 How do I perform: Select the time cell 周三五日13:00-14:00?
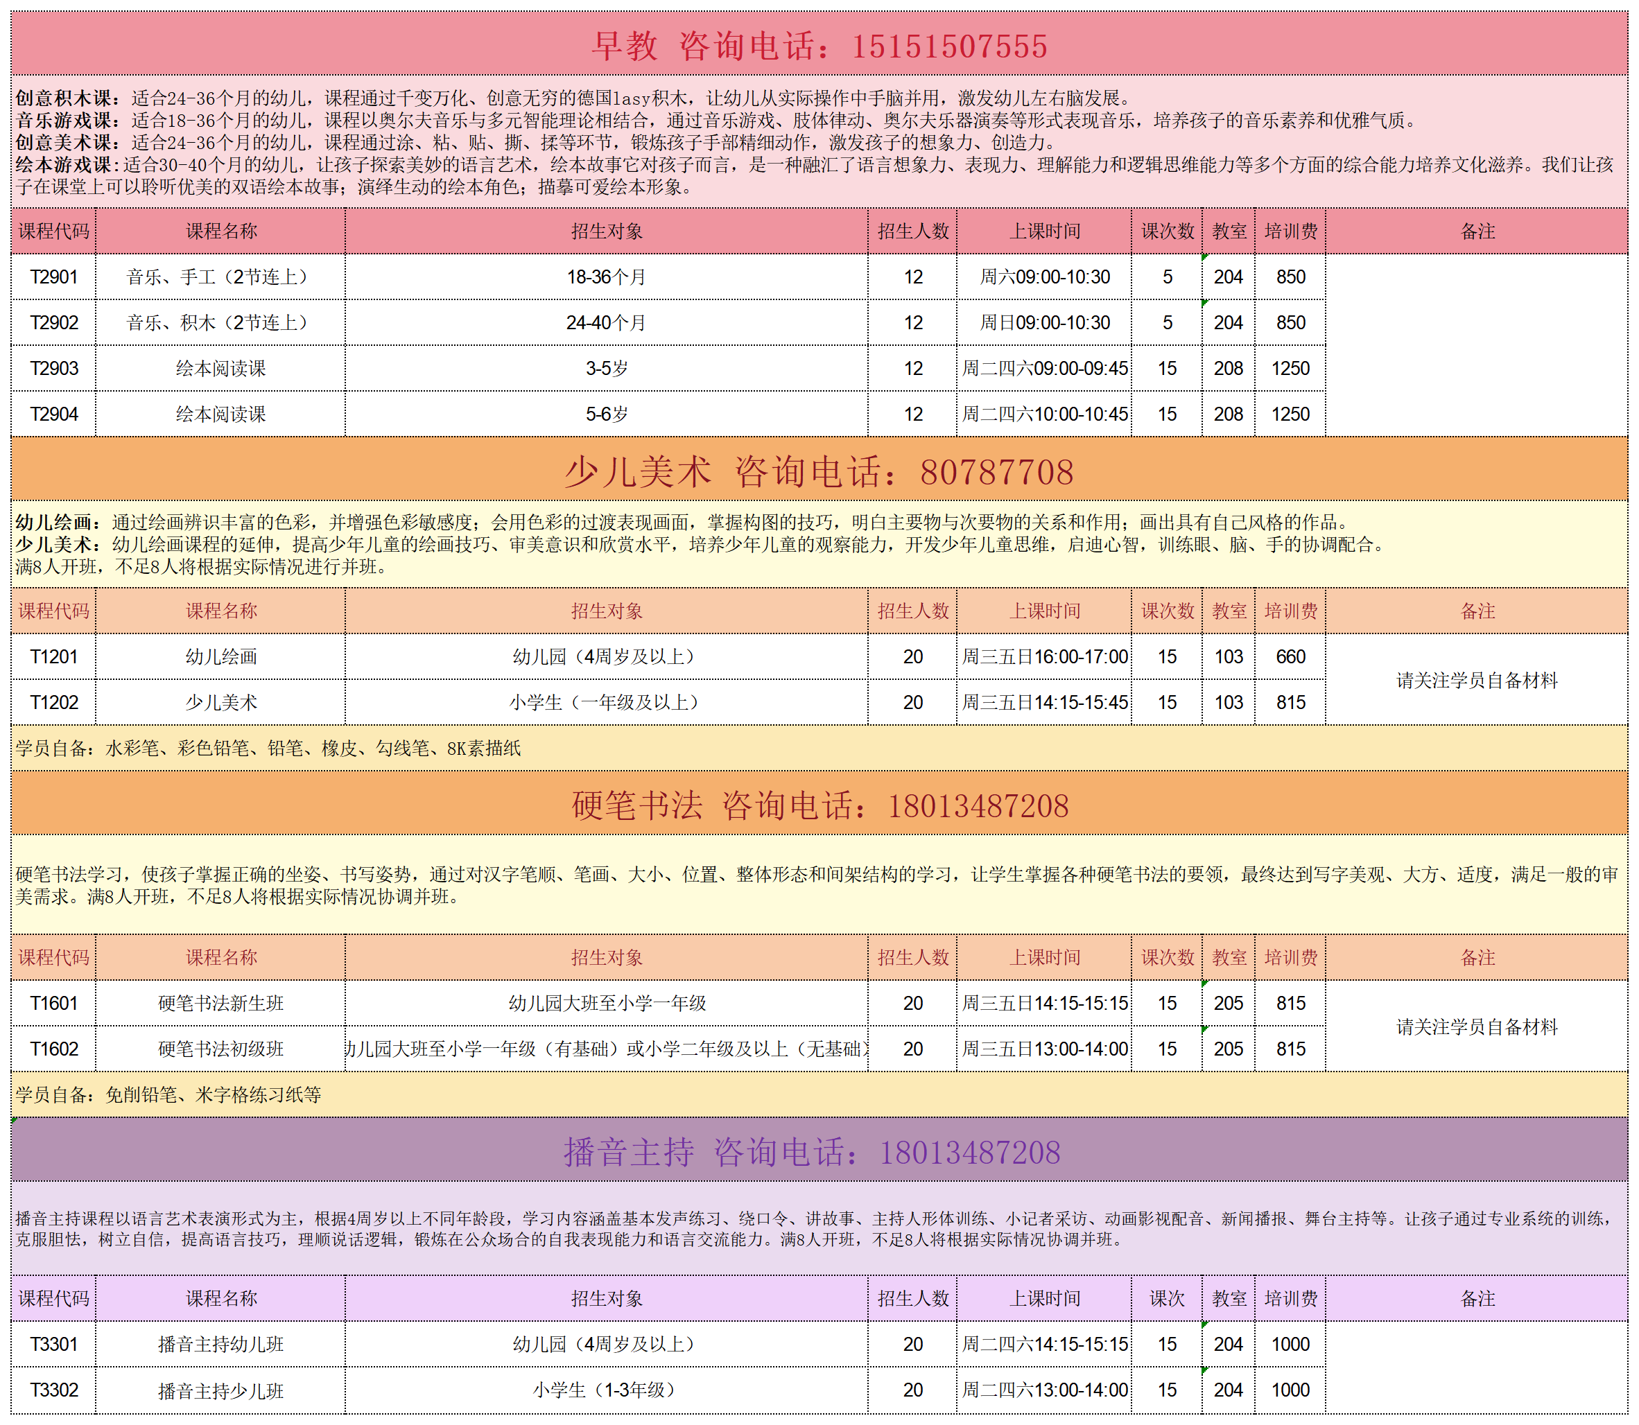point(1044,1049)
